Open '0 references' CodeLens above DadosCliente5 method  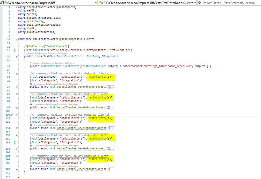click(40, 84)
